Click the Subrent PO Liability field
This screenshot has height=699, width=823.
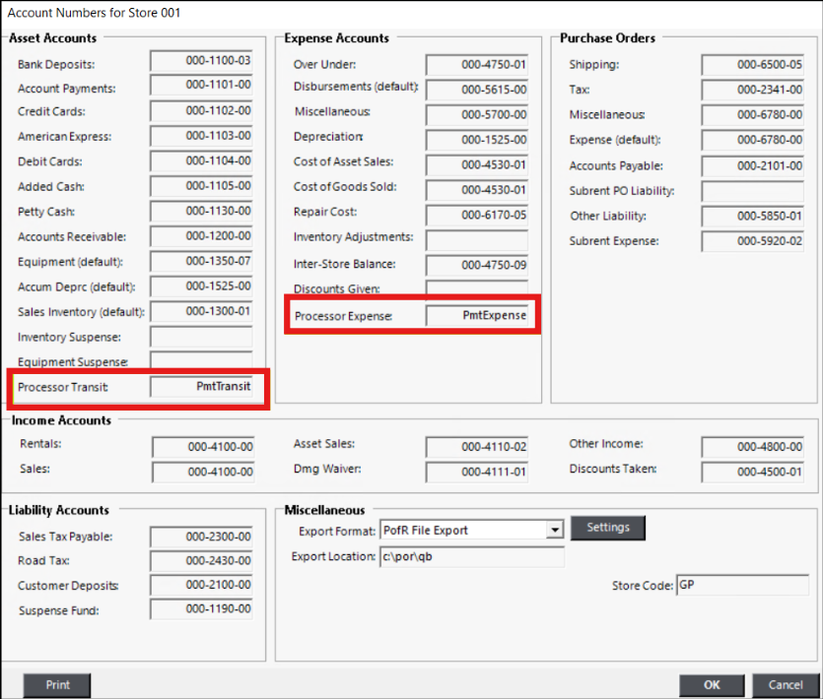pyautogui.click(x=753, y=191)
